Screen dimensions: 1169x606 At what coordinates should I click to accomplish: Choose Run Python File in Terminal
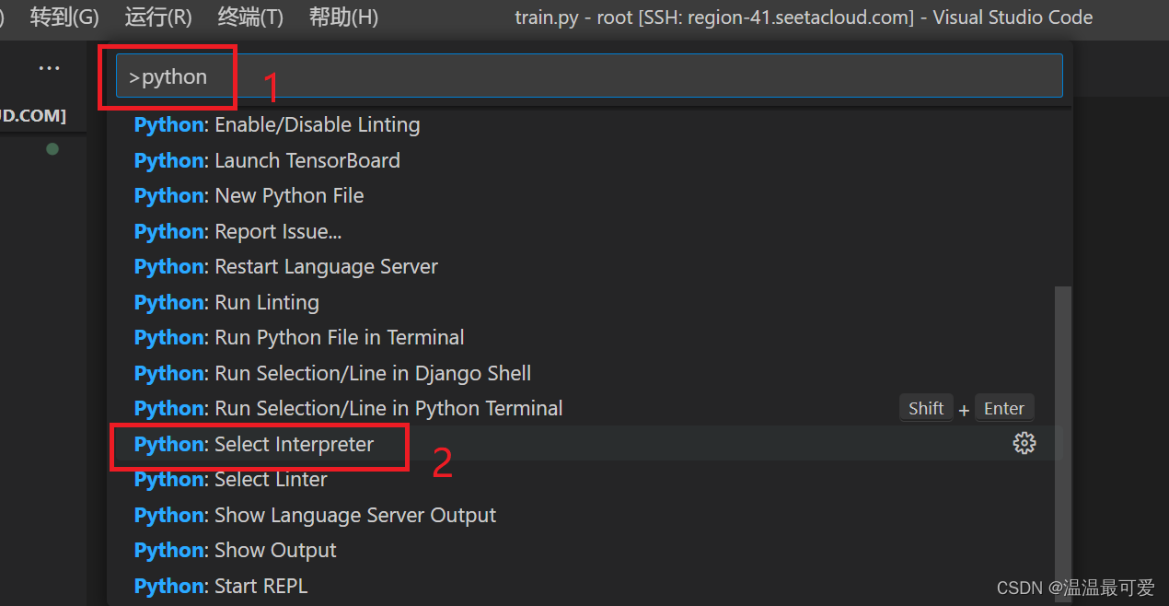pos(299,338)
